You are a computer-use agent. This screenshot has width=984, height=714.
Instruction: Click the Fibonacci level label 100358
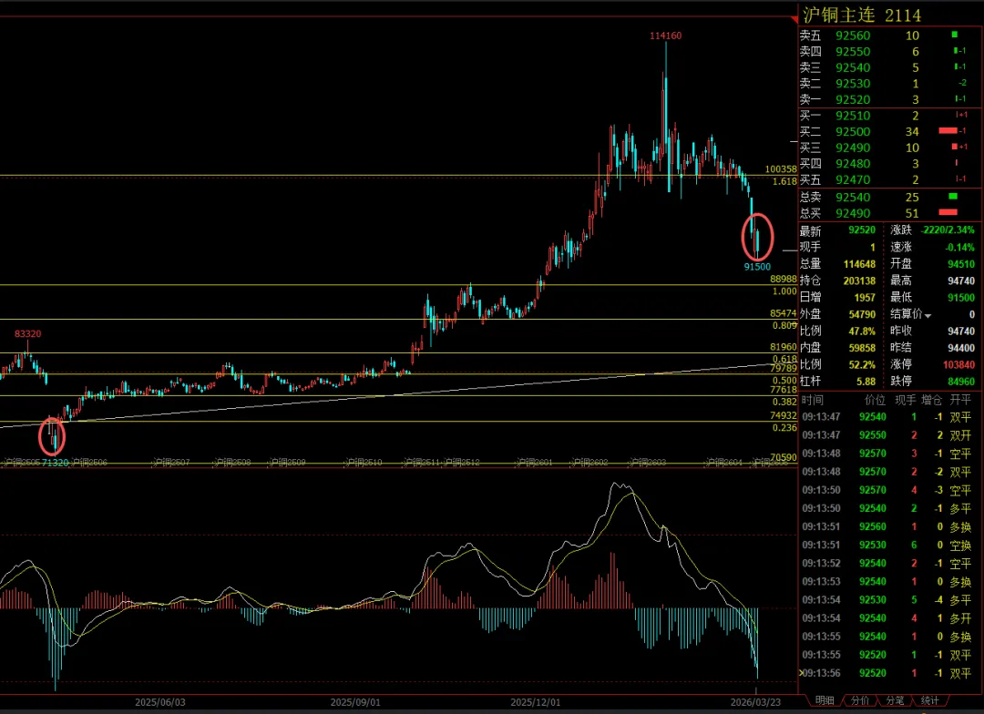coord(781,169)
